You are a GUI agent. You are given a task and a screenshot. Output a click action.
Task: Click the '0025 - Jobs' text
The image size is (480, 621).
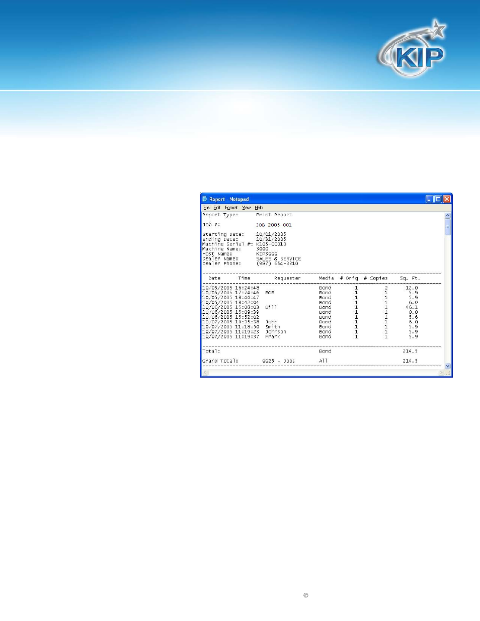coord(278,361)
